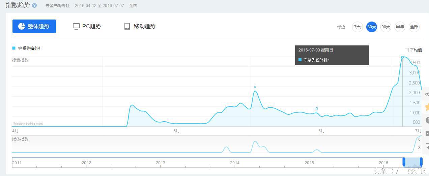Viewport: 429px width, 176px height.
Task: Click the right timeline range handle
Action: click(421, 162)
